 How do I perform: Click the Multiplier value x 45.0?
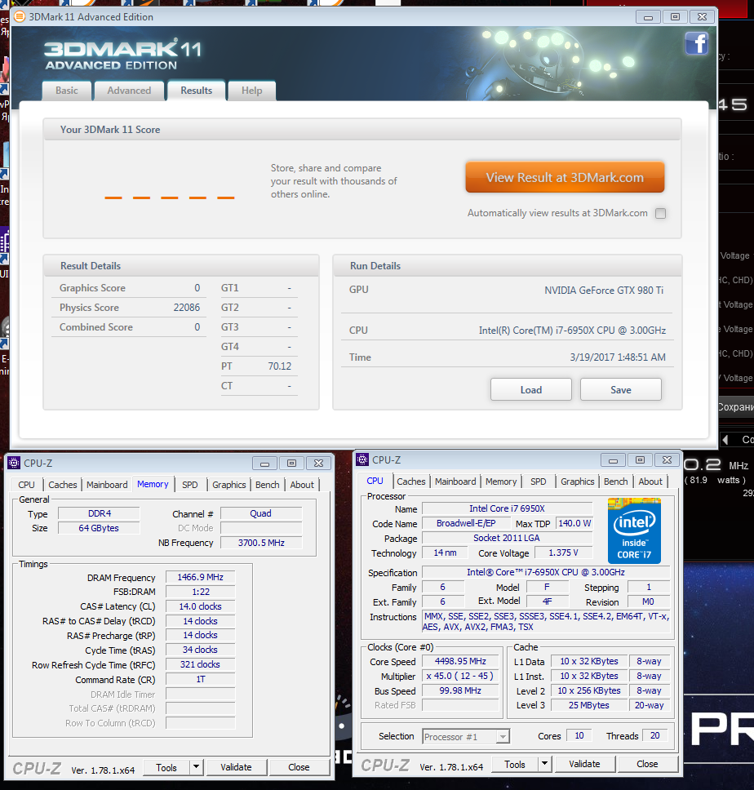point(460,676)
